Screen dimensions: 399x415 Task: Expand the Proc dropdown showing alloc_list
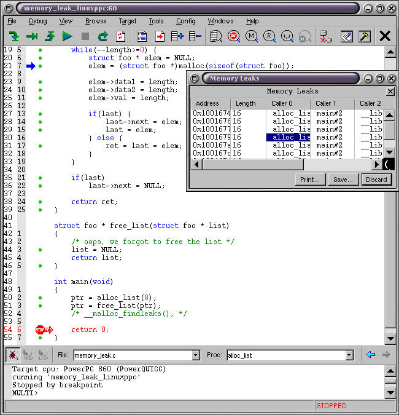(x=349, y=355)
